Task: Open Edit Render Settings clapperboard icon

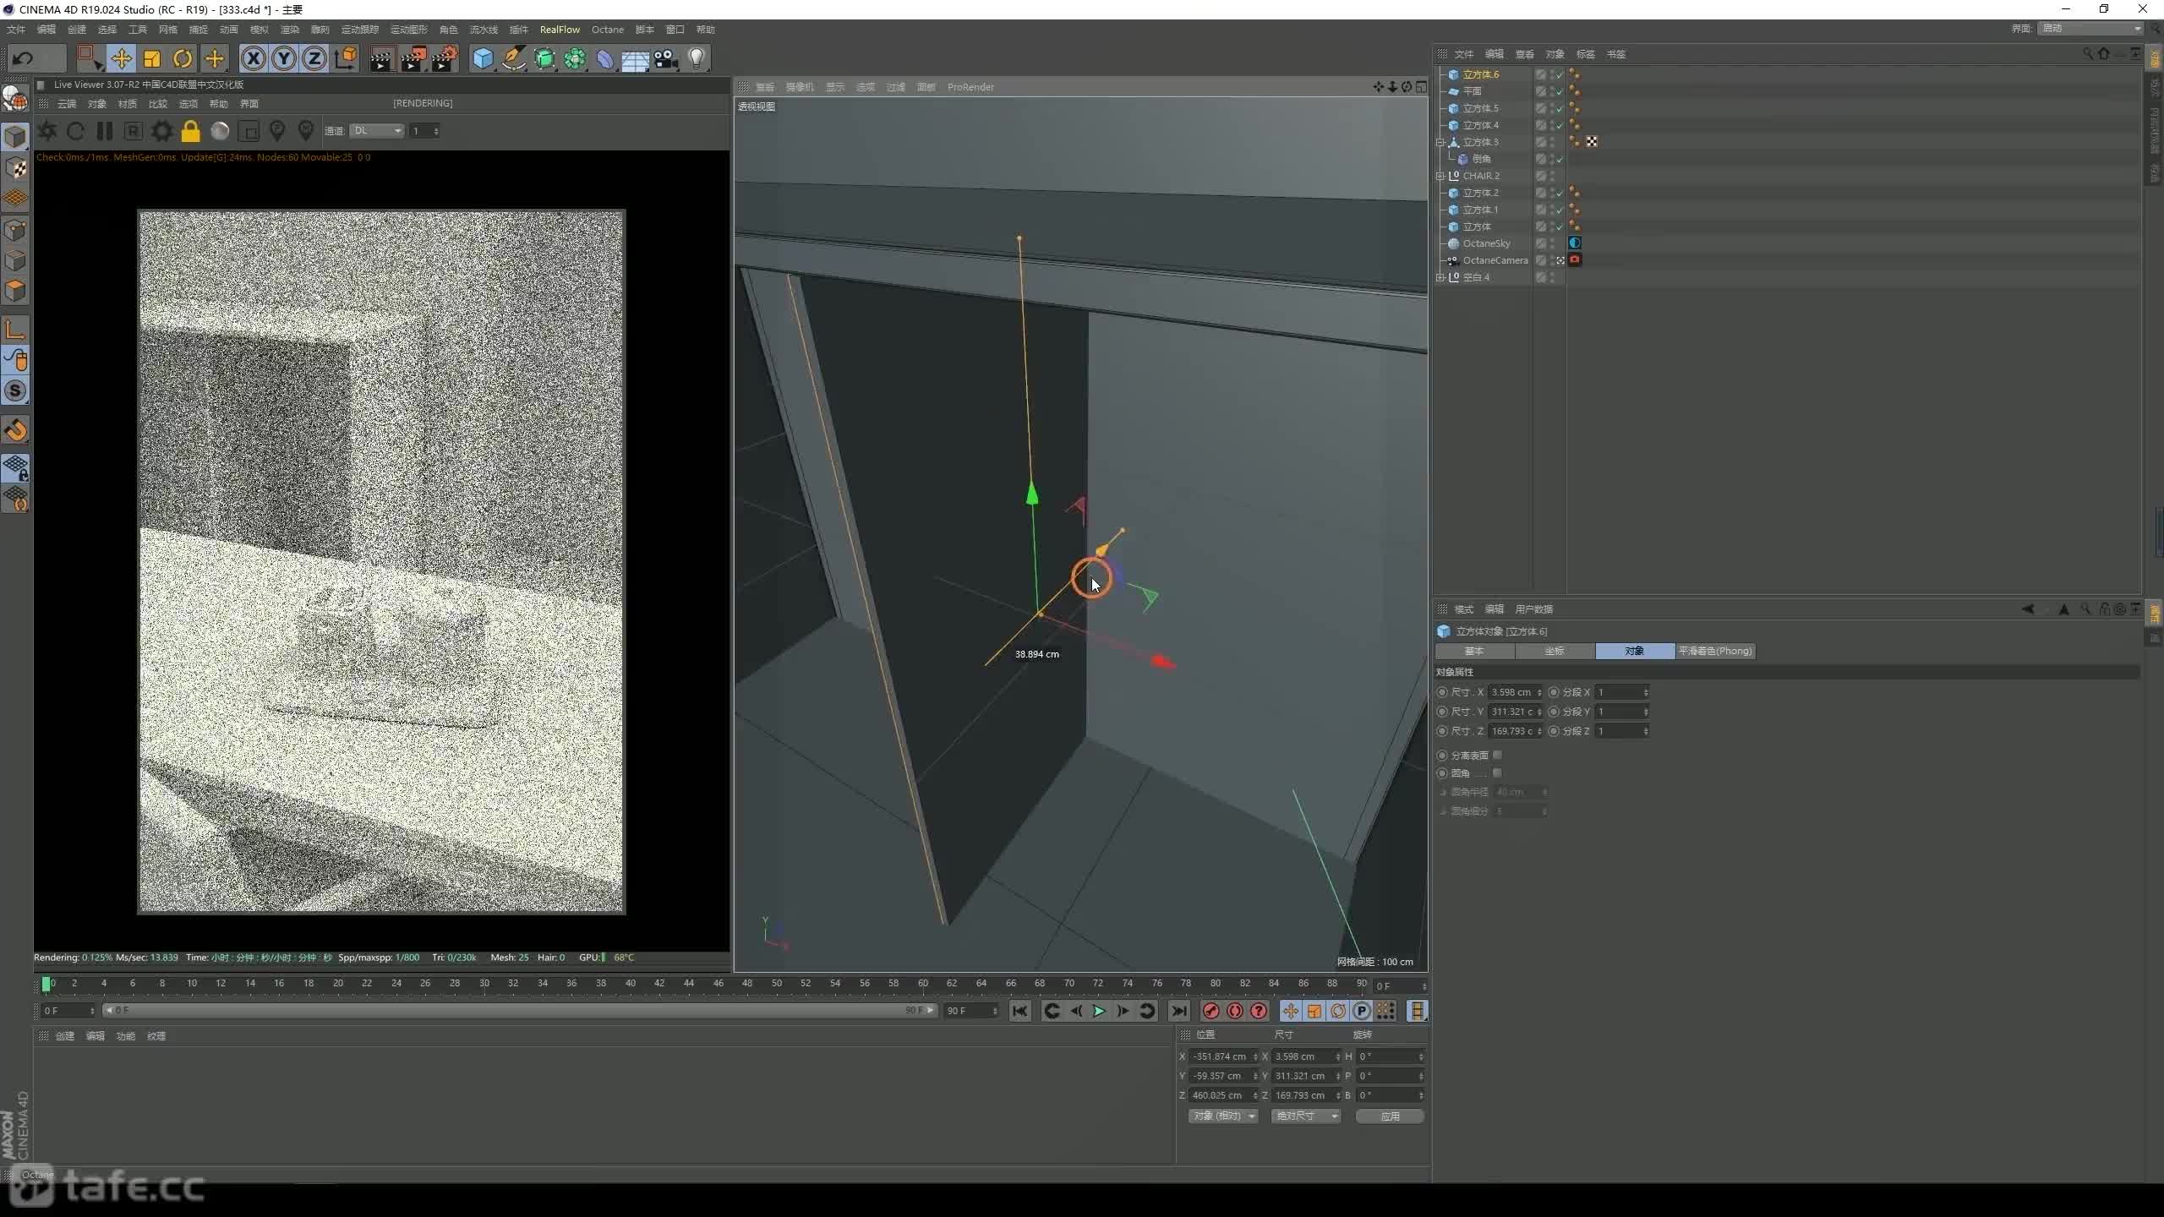Action: pyautogui.click(x=444, y=58)
